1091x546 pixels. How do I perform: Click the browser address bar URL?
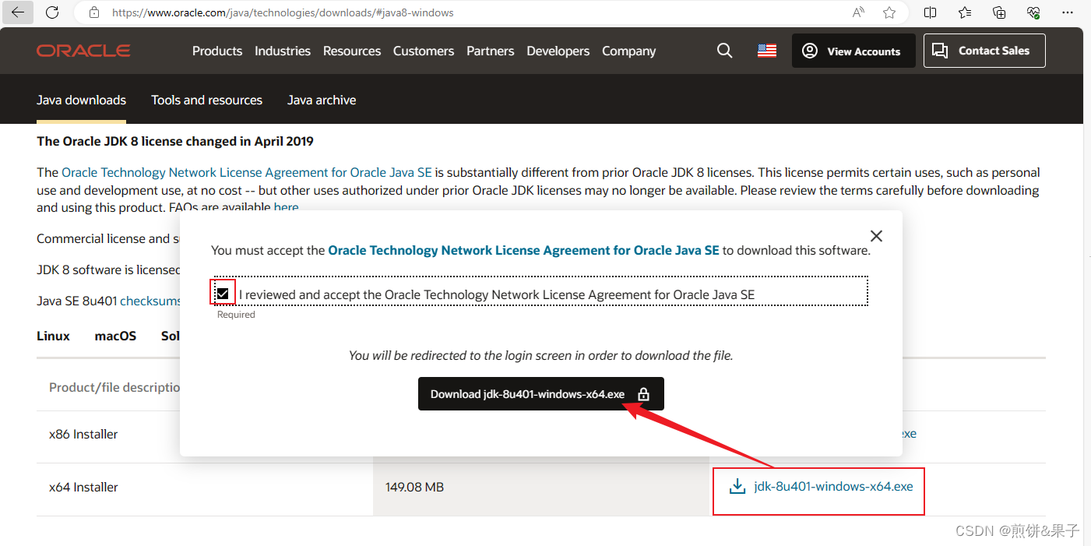(x=283, y=12)
